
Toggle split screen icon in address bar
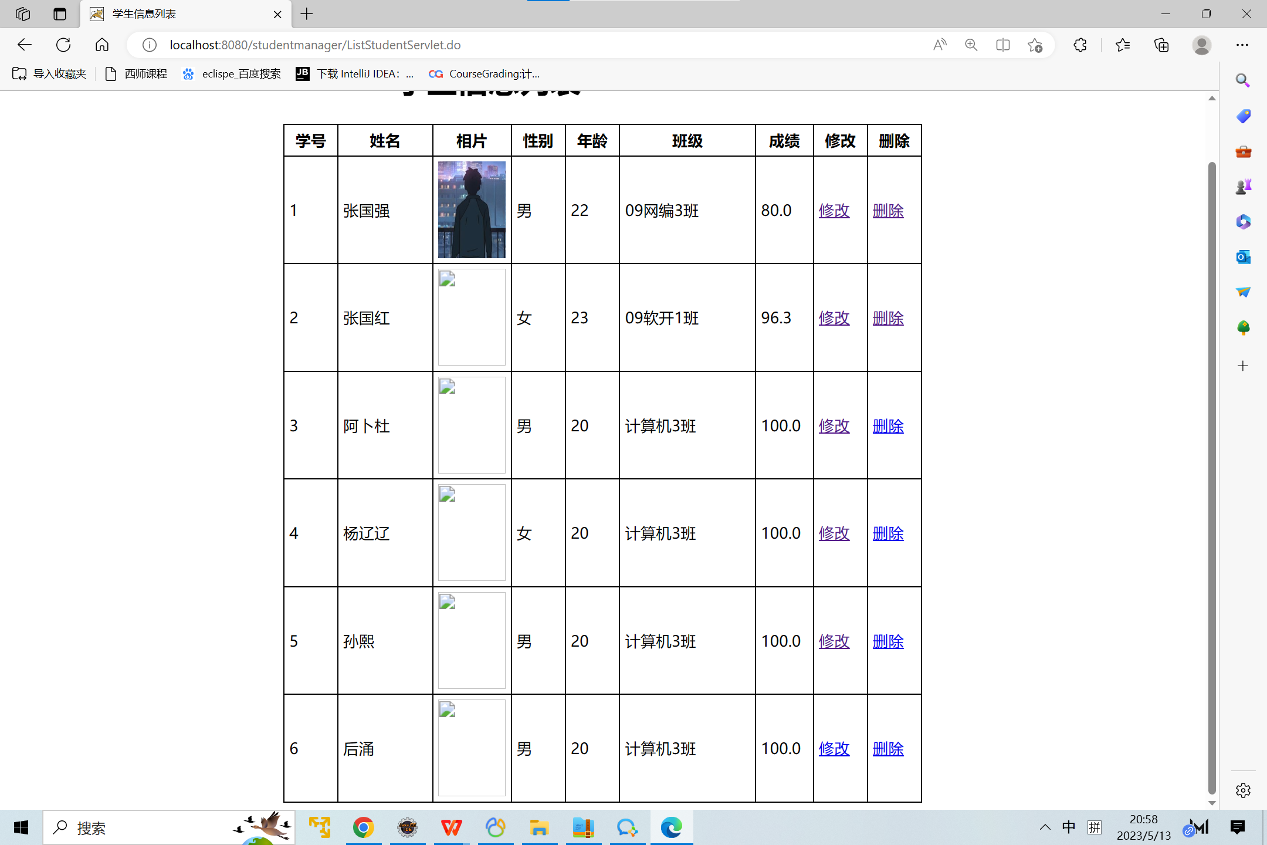[1003, 45]
